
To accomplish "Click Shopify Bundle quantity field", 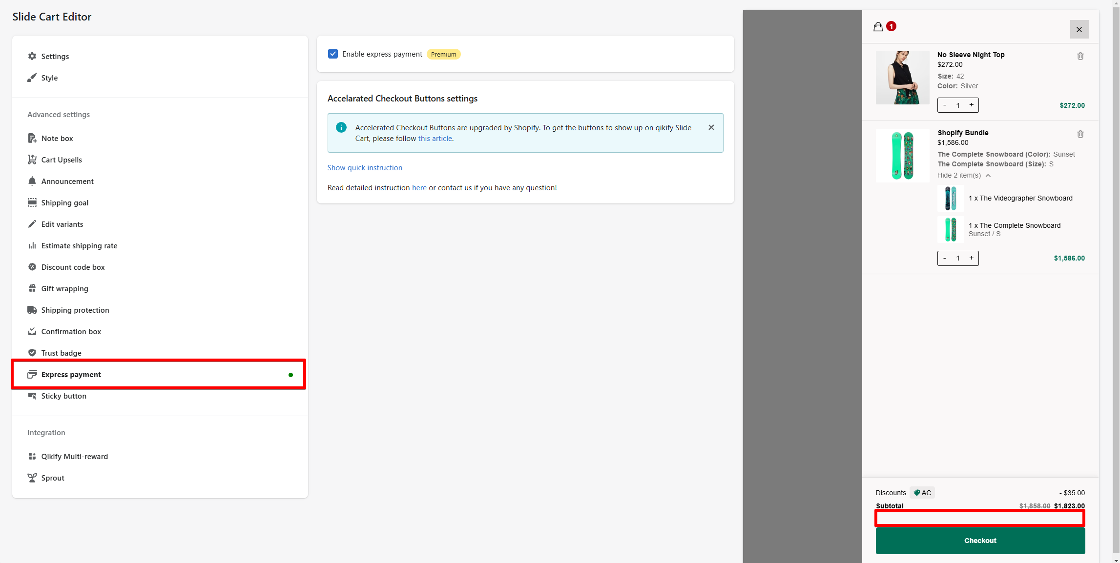I will [x=958, y=258].
